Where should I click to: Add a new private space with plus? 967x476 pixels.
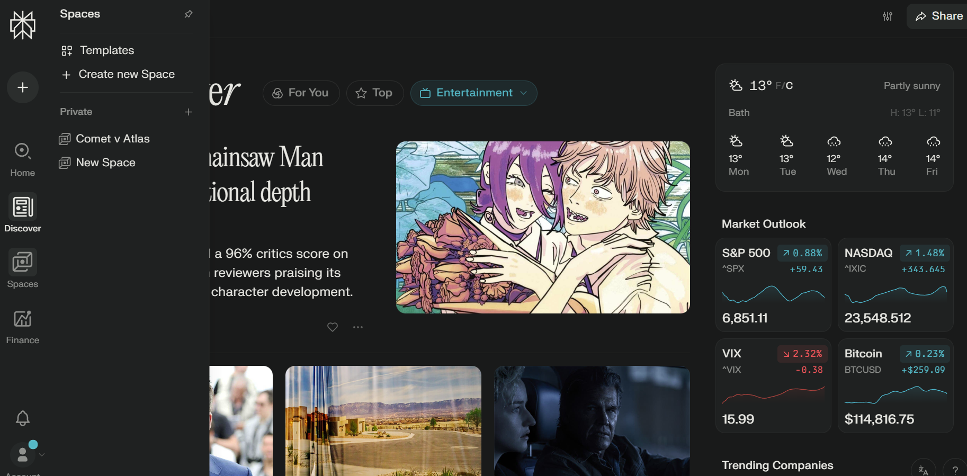[189, 112]
